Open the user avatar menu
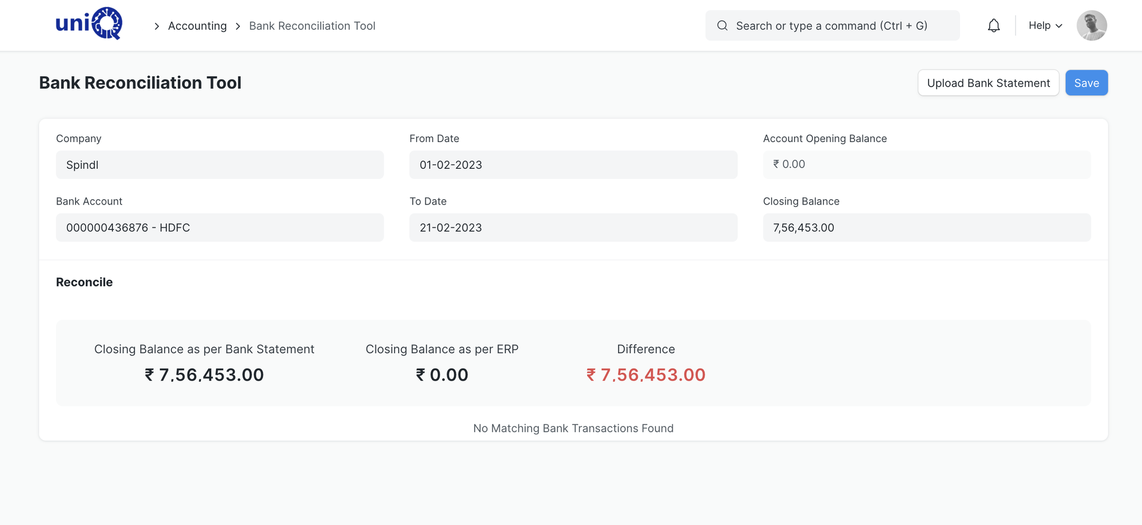 pyautogui.click(x=1091, y=26)
